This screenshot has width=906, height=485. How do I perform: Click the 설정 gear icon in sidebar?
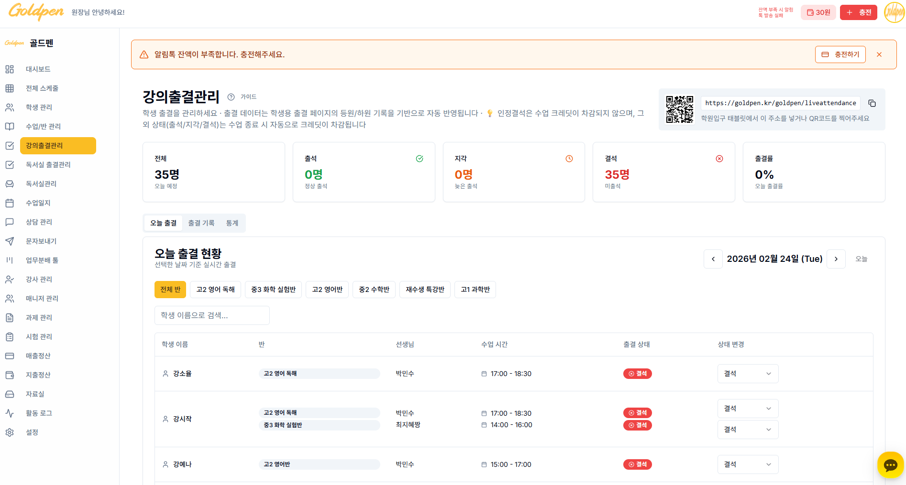(x=10, y=432)
